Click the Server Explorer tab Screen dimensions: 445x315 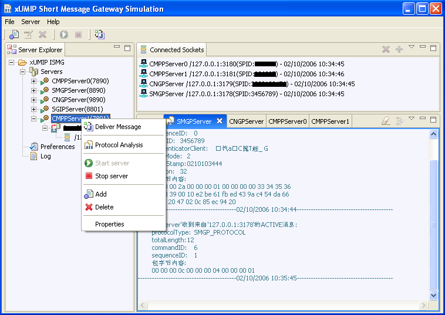click(35, 50)
